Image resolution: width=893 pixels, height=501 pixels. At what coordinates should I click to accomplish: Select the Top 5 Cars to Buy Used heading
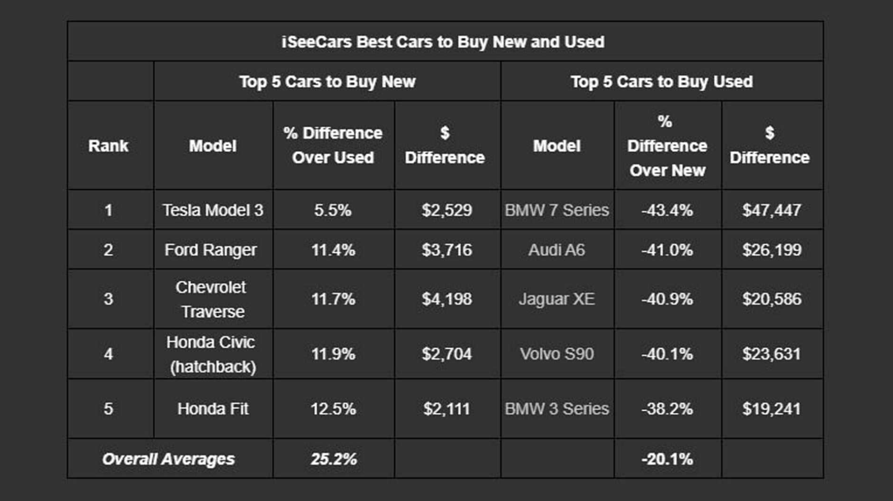point(661,81)
